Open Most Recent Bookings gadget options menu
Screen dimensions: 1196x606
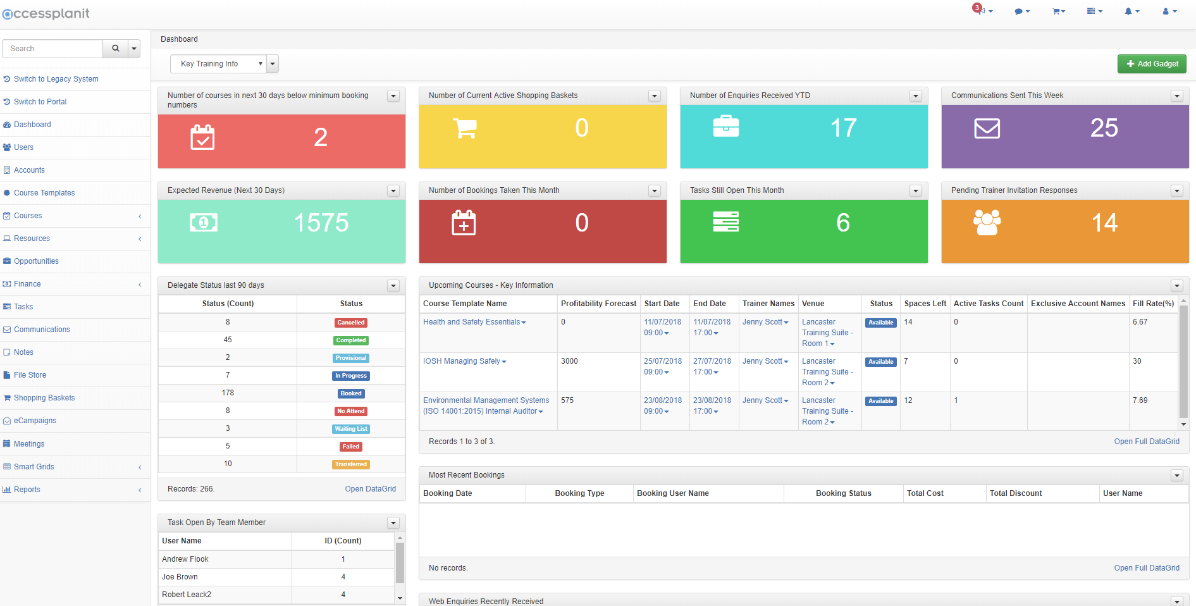pyautogui.click(x=1176, y=476)
